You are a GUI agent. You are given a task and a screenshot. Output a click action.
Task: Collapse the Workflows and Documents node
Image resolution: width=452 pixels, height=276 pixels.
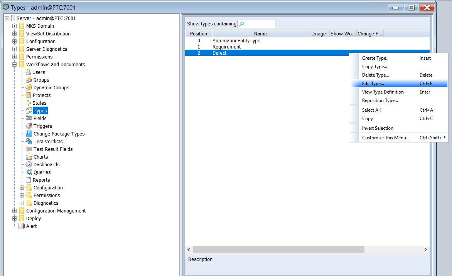(15, 64)
